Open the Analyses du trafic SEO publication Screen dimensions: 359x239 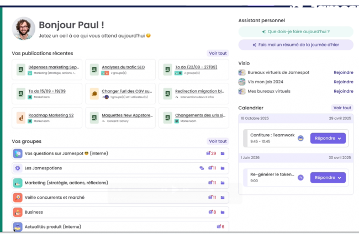tap(123, 67)
